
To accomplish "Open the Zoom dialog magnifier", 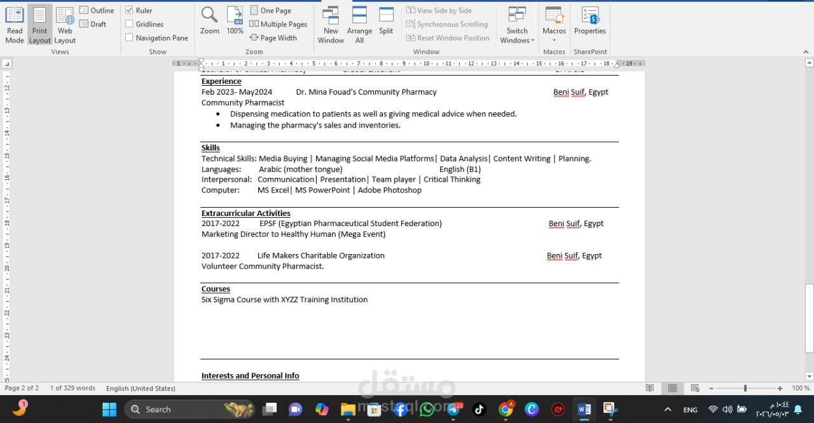I will click(209, 21).
